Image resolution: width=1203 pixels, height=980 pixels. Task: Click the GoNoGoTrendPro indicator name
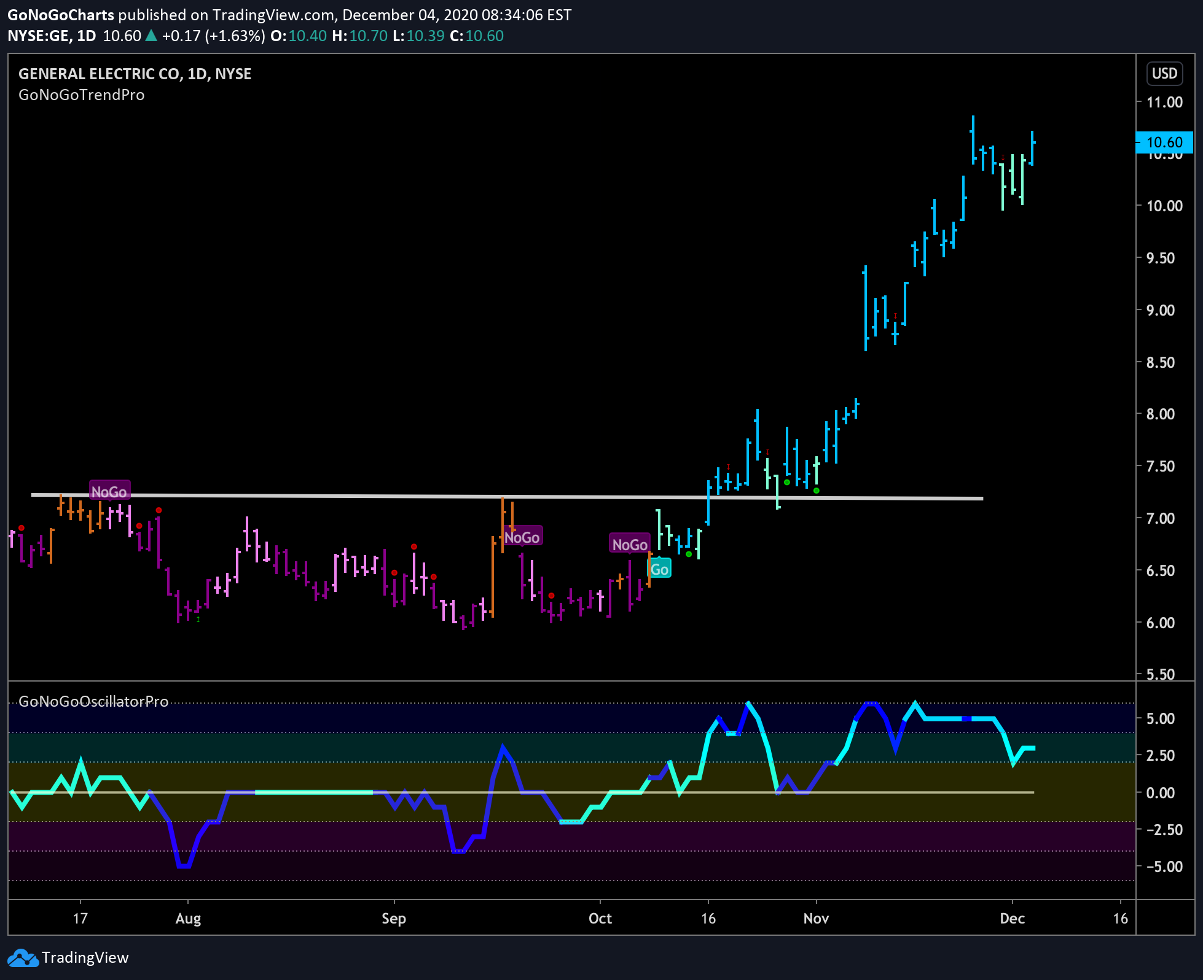click(x=82, y=95)
